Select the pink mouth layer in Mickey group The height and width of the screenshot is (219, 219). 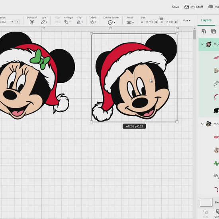[x=216, y=57]
